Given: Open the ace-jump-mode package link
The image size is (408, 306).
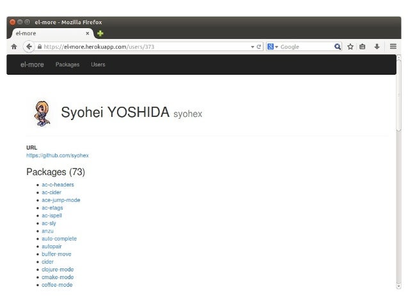Looking at the screenshot, I should tap(61, 200).
